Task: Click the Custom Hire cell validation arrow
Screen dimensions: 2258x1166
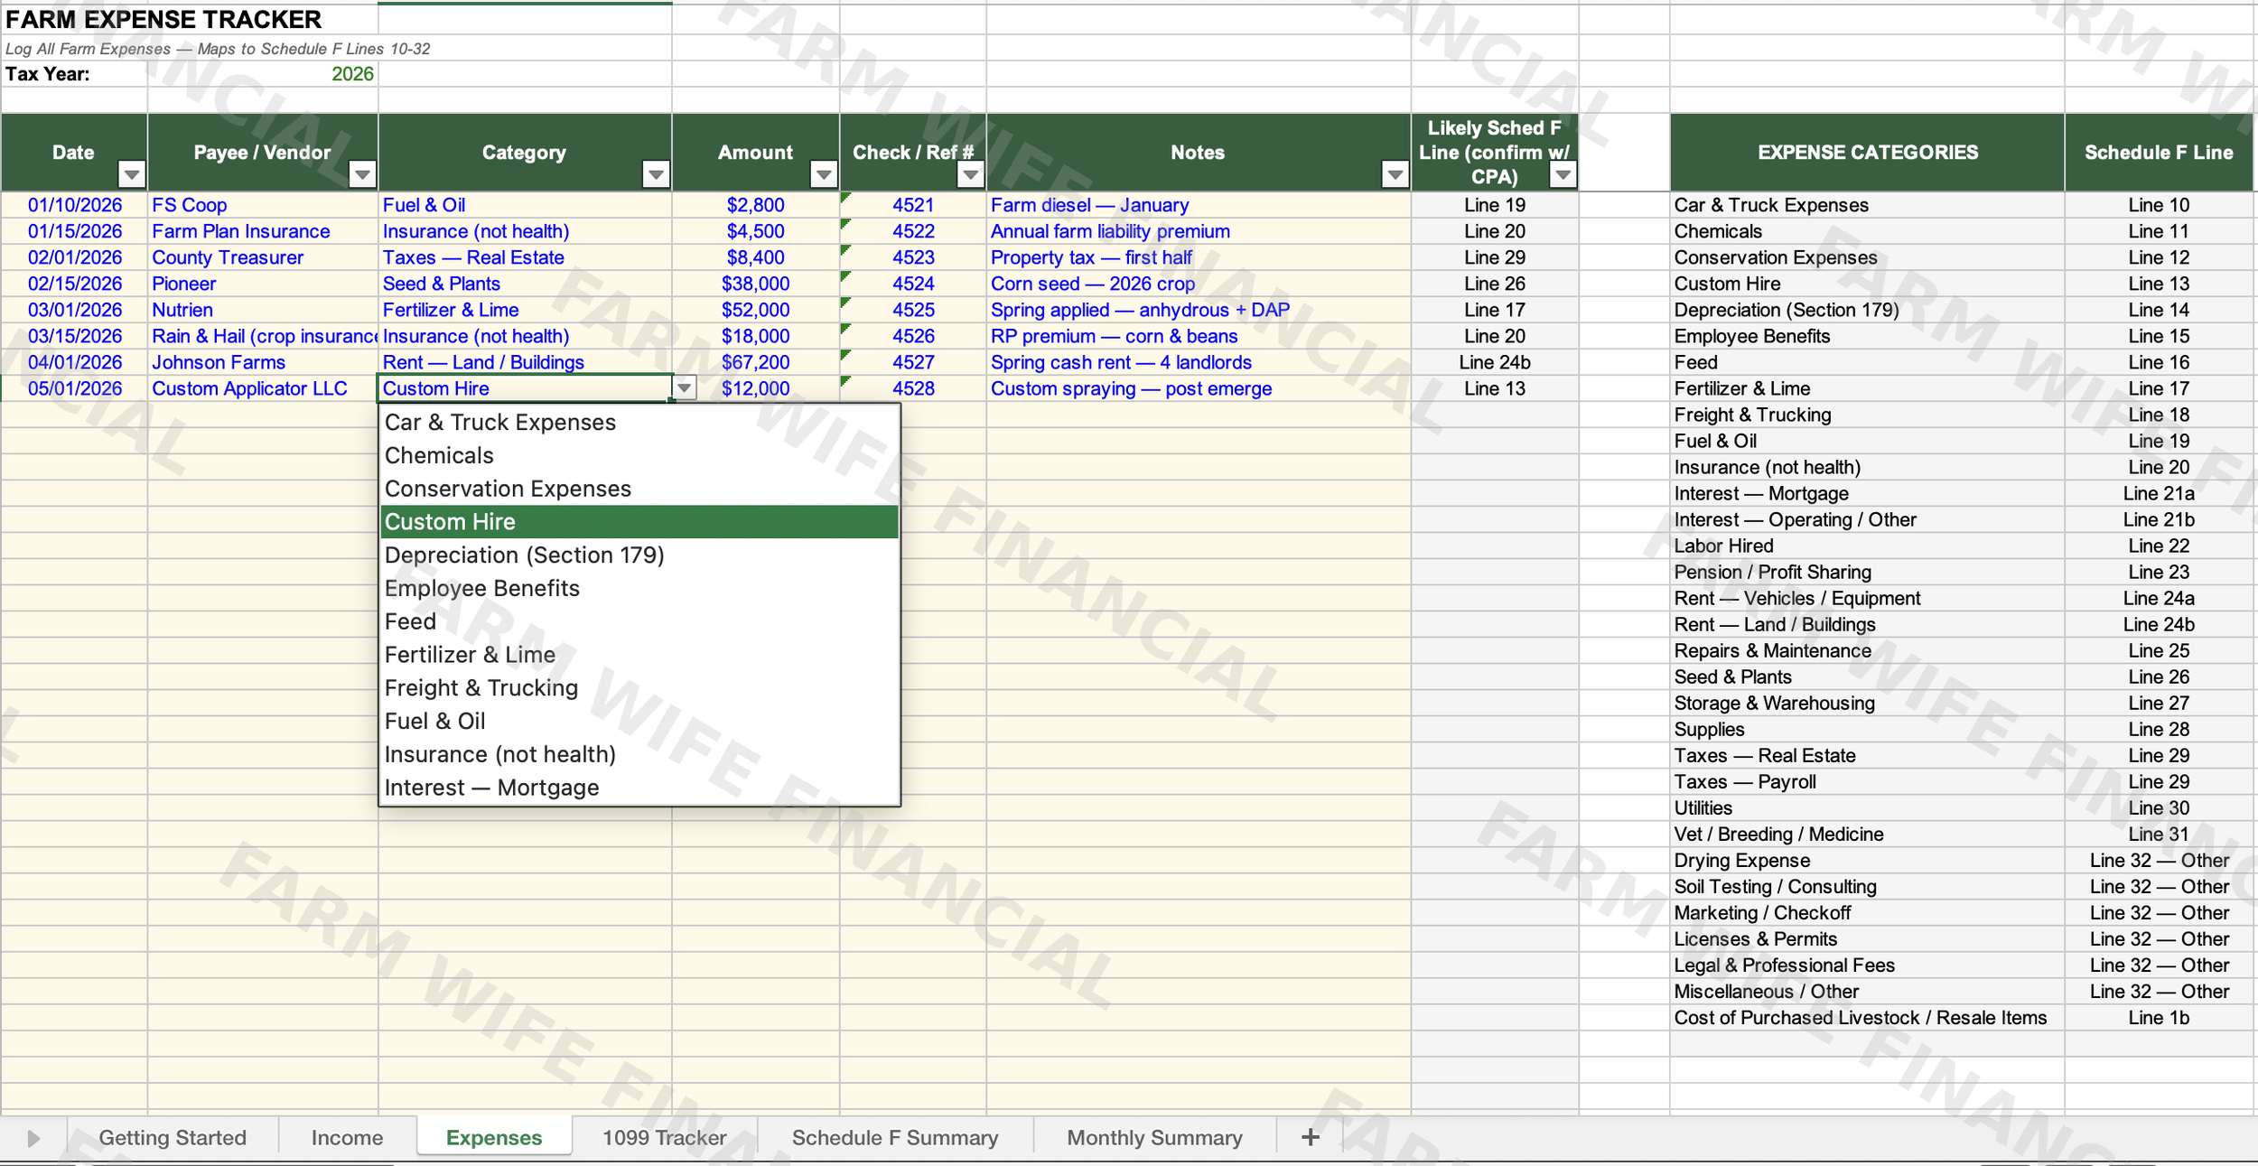Action: point(685,388)
